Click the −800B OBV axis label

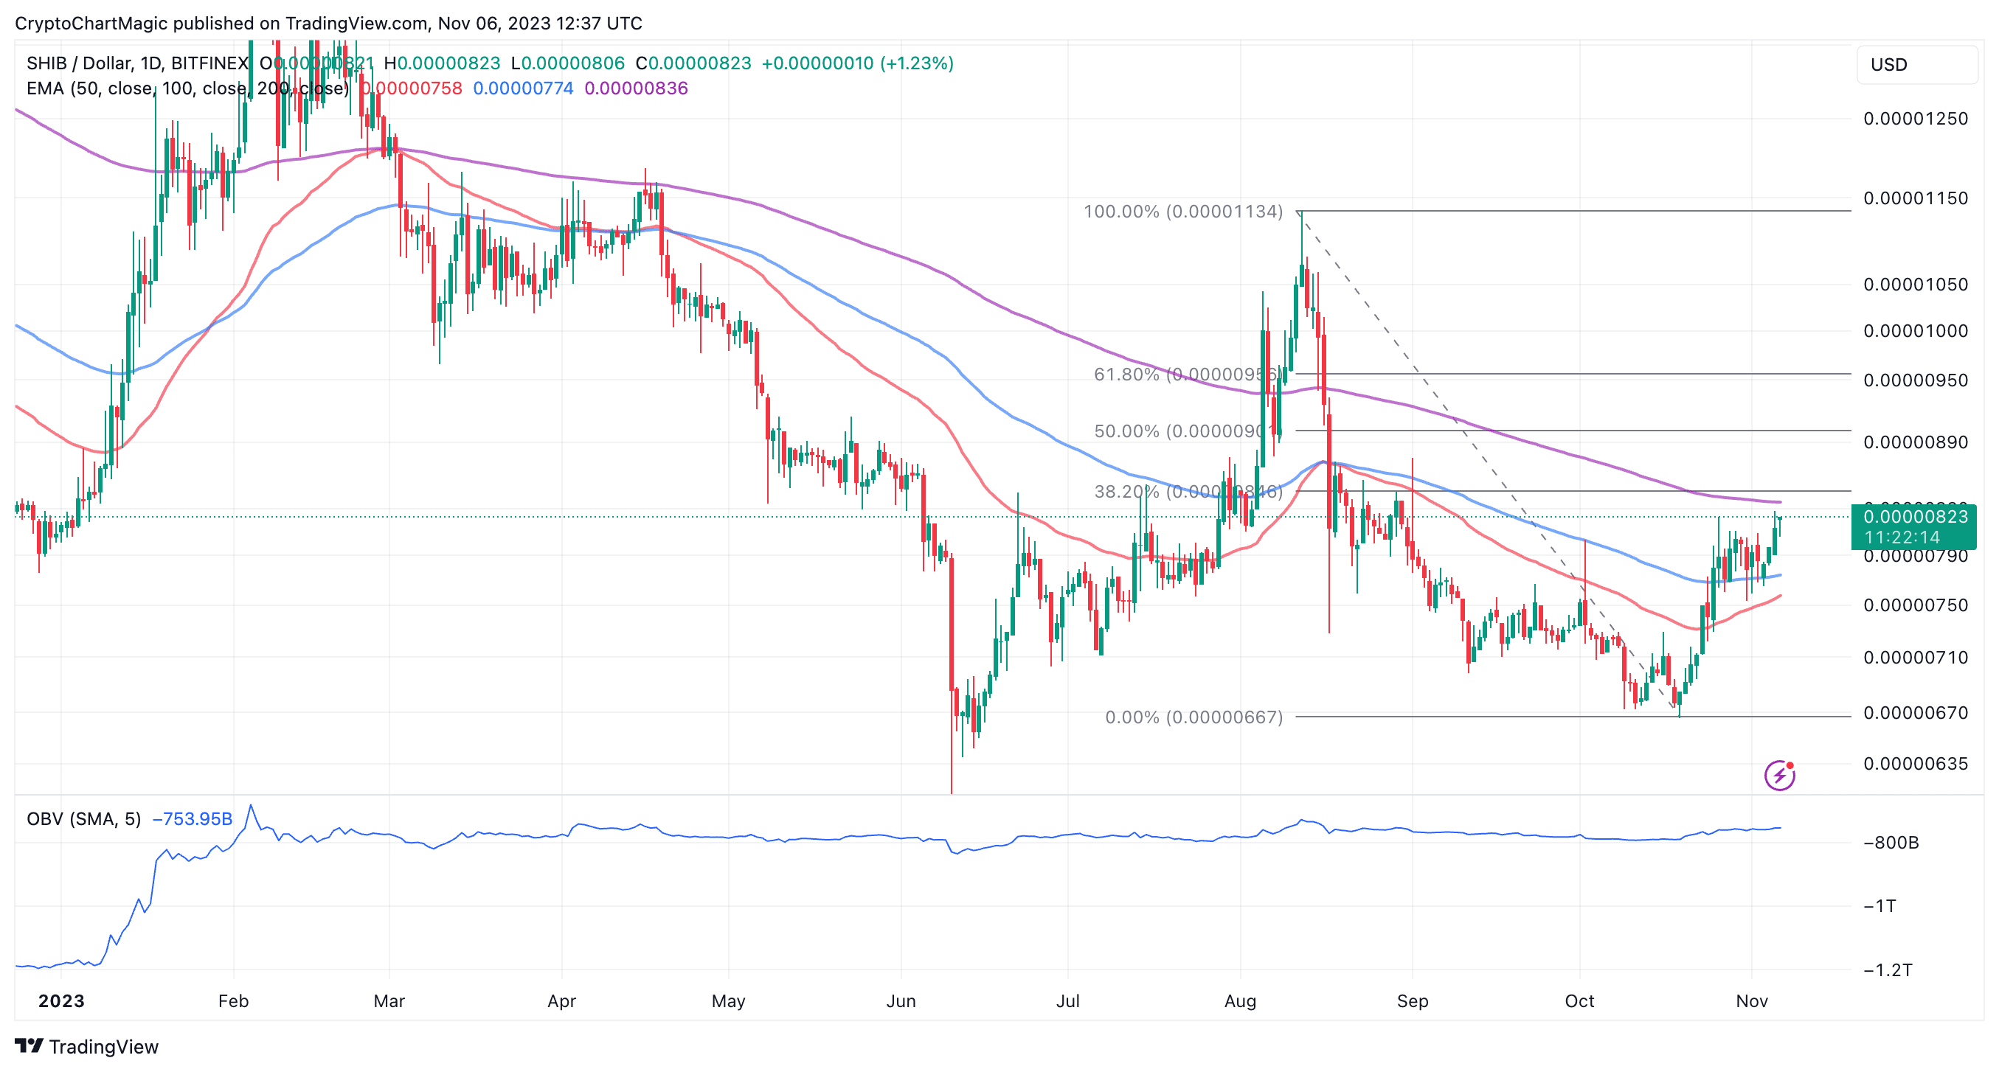[x=1891, y=843]
